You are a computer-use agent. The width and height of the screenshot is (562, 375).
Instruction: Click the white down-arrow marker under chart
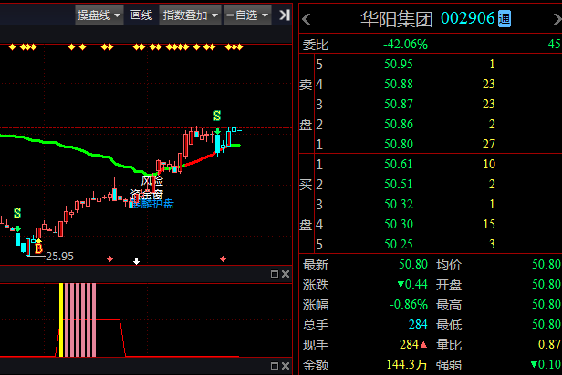pyautogui.click(x=136, y=261)
